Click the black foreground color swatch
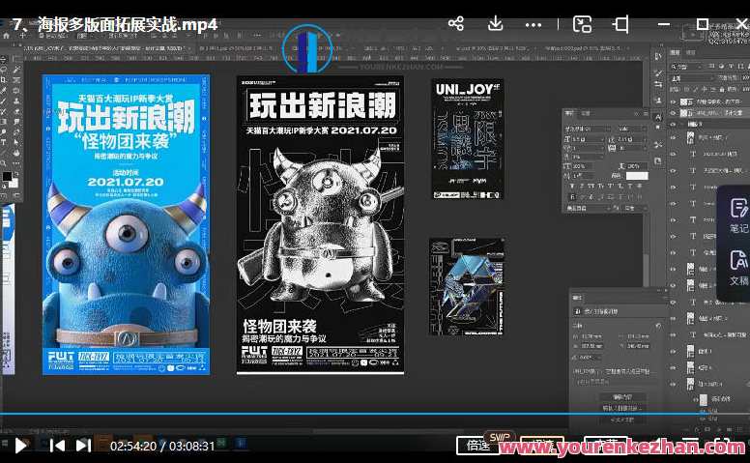 pyautogui.click(x=7, y=177)
